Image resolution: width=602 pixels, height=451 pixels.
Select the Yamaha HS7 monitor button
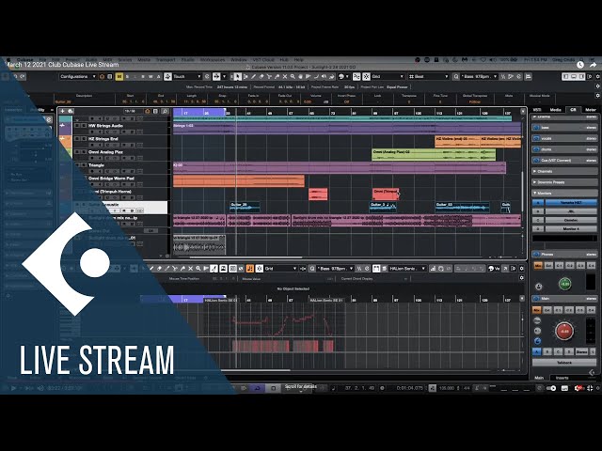coord(571,203)
